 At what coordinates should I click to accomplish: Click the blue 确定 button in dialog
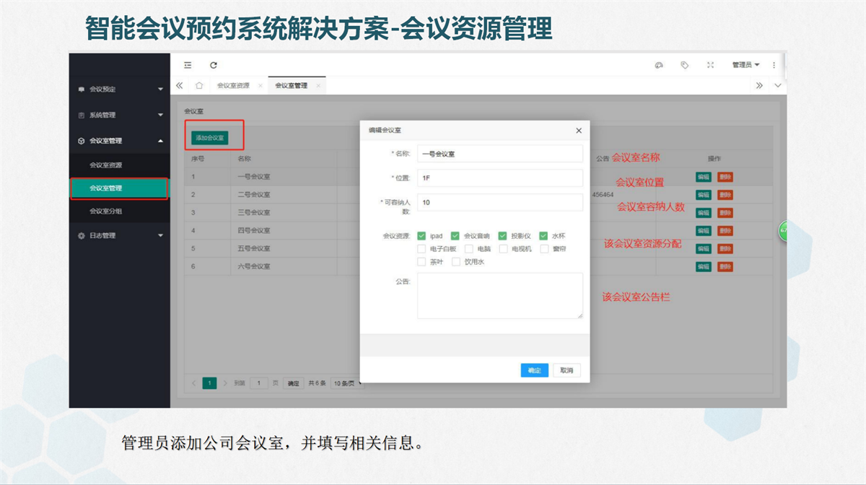pyautogui.click(x=534, y=370)
